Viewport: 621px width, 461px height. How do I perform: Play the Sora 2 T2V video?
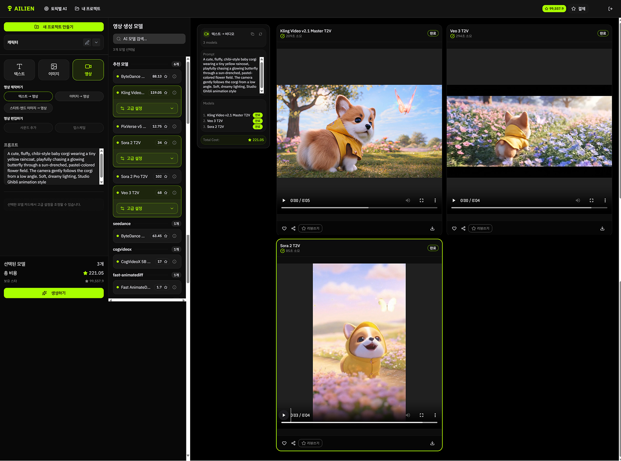pyautogui.click(x=284, y=415)
